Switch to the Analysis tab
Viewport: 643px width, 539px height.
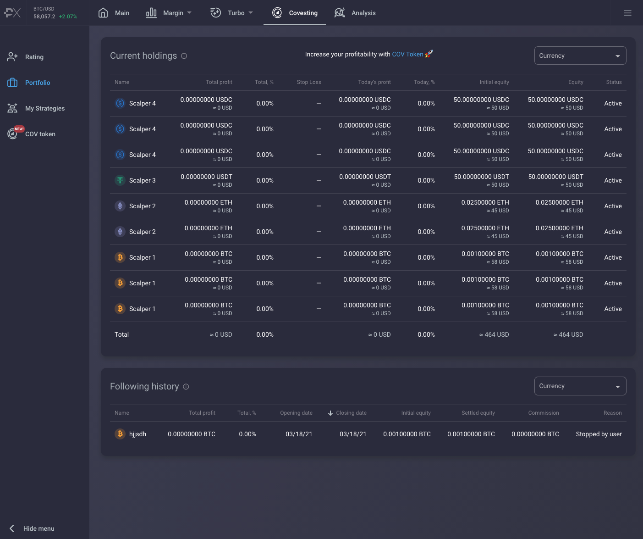pos(355,13)
